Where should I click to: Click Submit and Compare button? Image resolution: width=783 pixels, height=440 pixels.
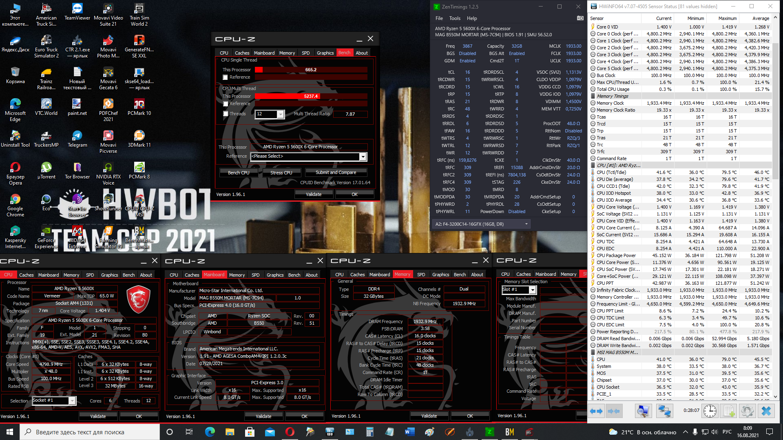pyautogui.click(x=336, y=172)
